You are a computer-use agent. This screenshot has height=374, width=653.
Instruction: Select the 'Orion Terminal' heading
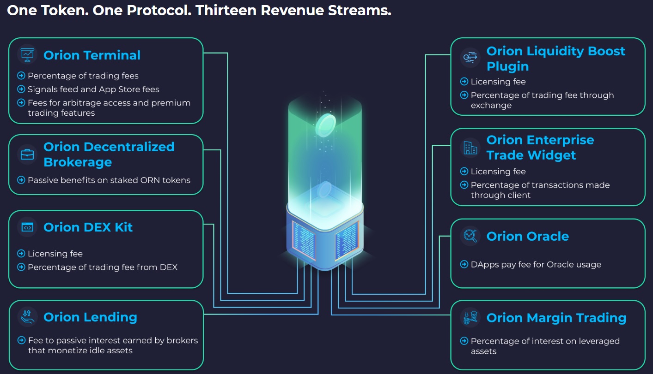click(92, 55)
